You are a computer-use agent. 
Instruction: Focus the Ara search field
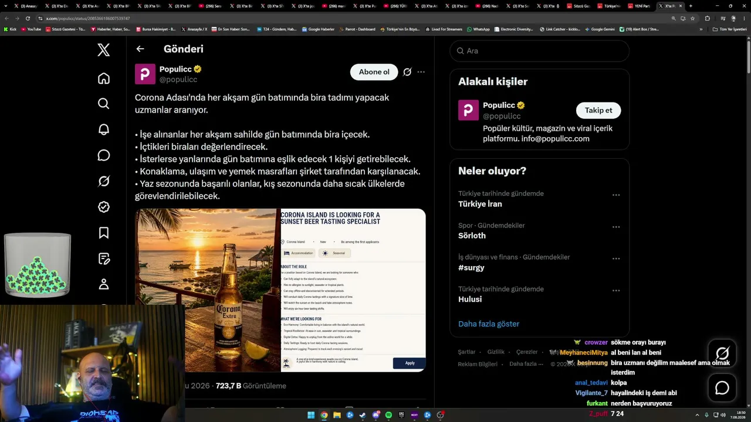tap(540, 51)
